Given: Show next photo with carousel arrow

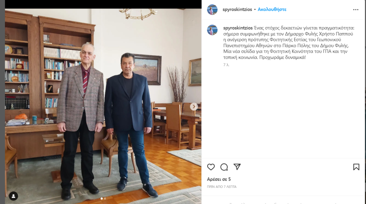Looking at the screenshot, I should (x=194, y=106).
